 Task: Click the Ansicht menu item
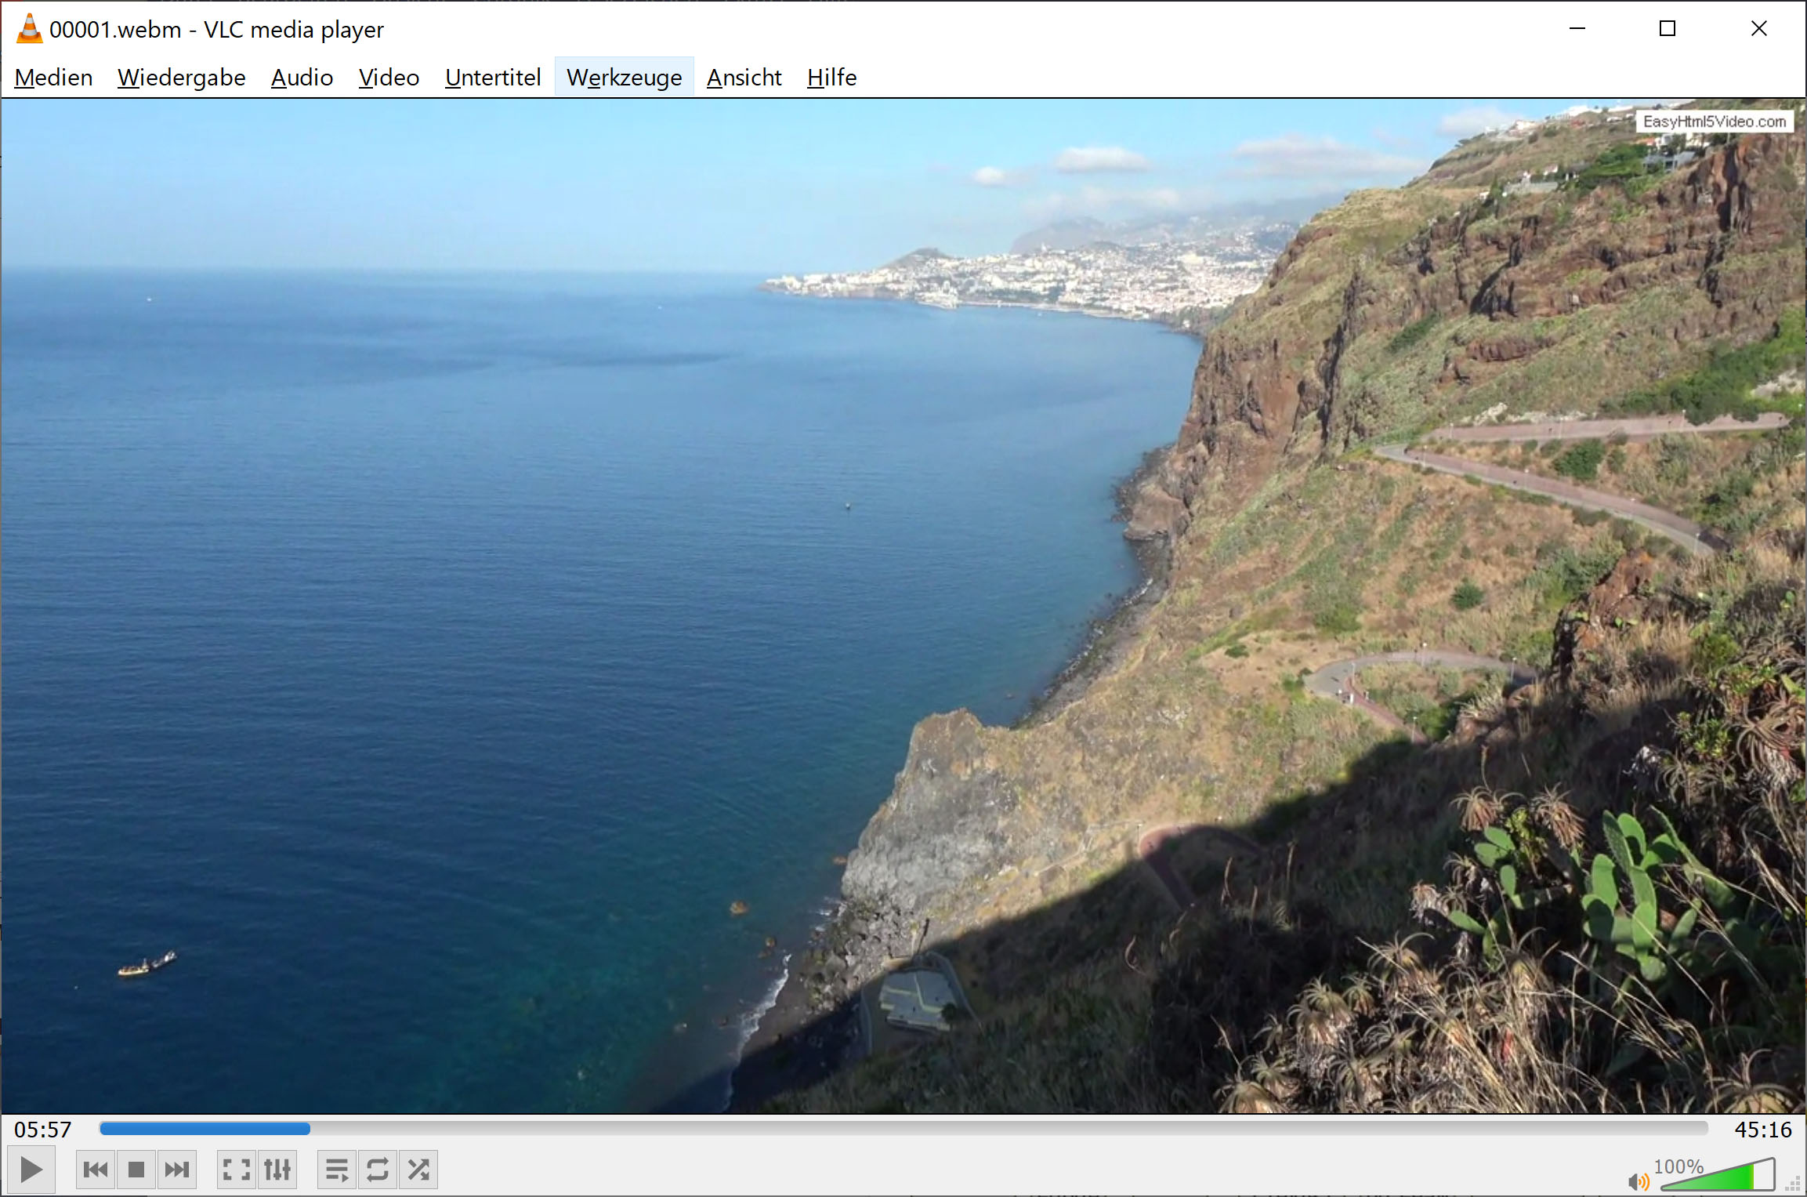(744, 78)
